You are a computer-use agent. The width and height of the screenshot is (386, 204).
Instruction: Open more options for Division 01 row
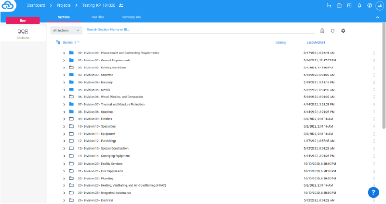(x=374, y=60)
